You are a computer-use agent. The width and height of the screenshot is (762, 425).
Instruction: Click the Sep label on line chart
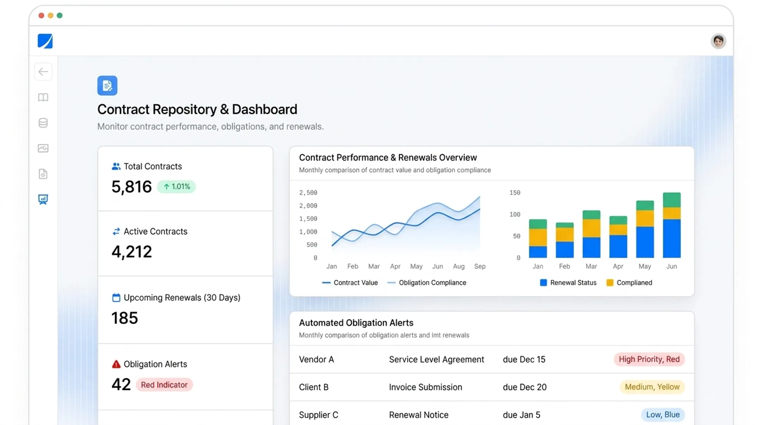click(480, 266)
